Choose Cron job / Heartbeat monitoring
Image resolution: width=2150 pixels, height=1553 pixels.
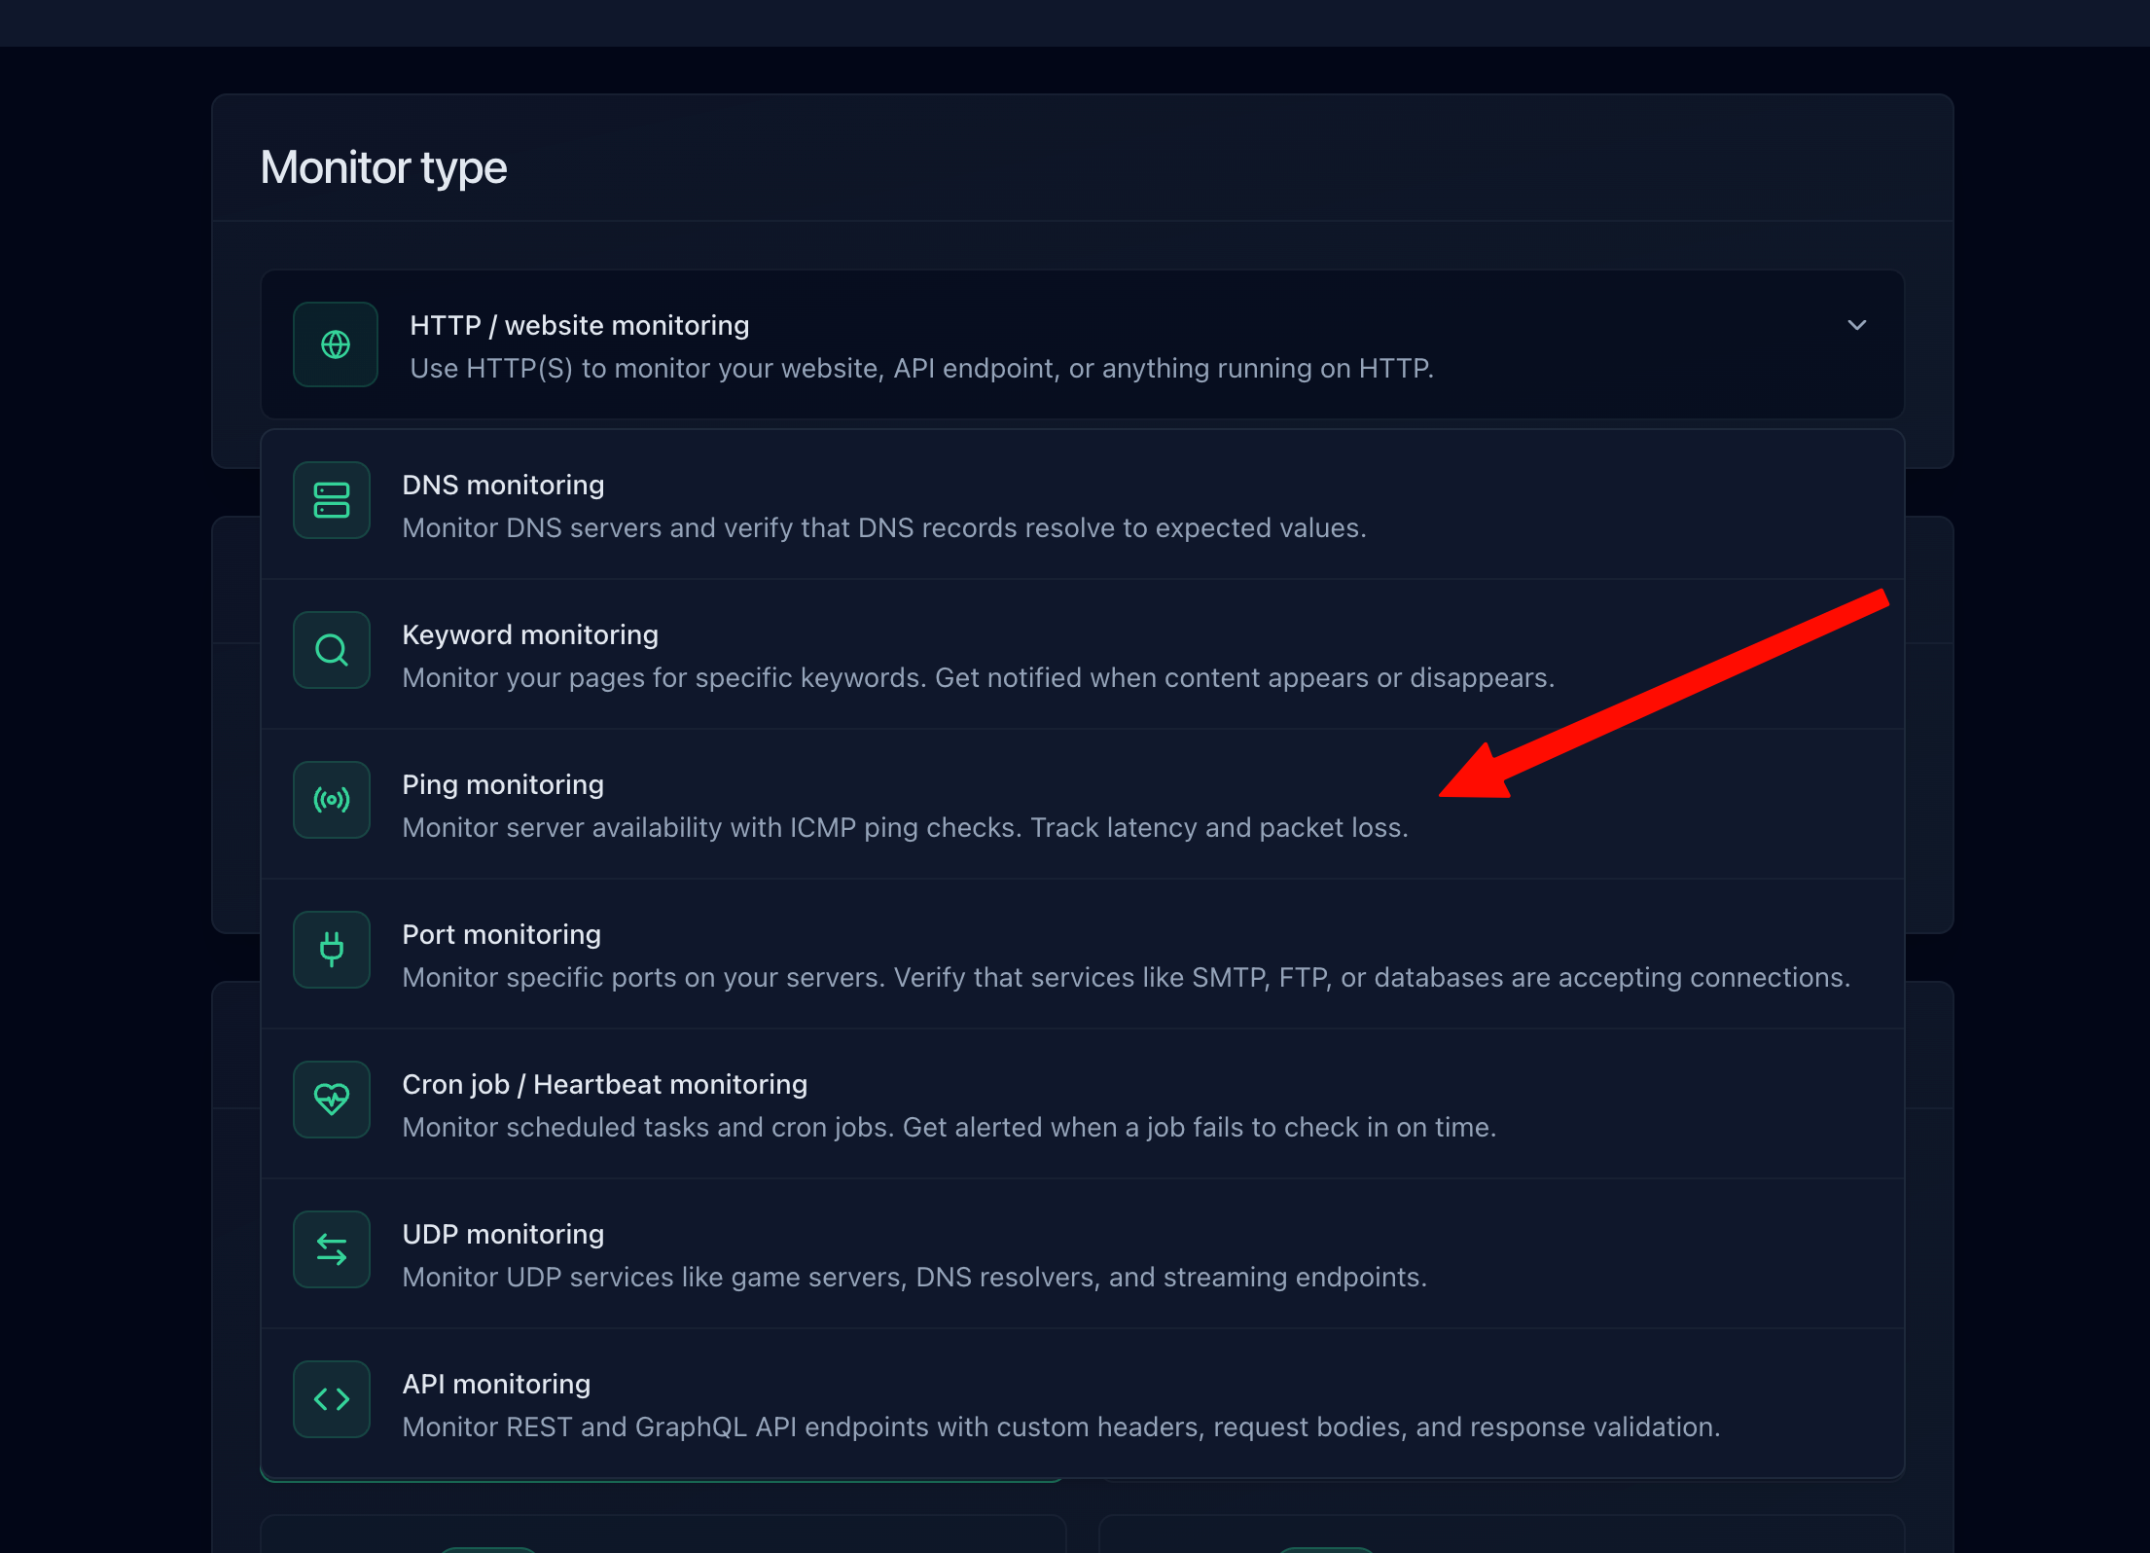coord(604,1084)
